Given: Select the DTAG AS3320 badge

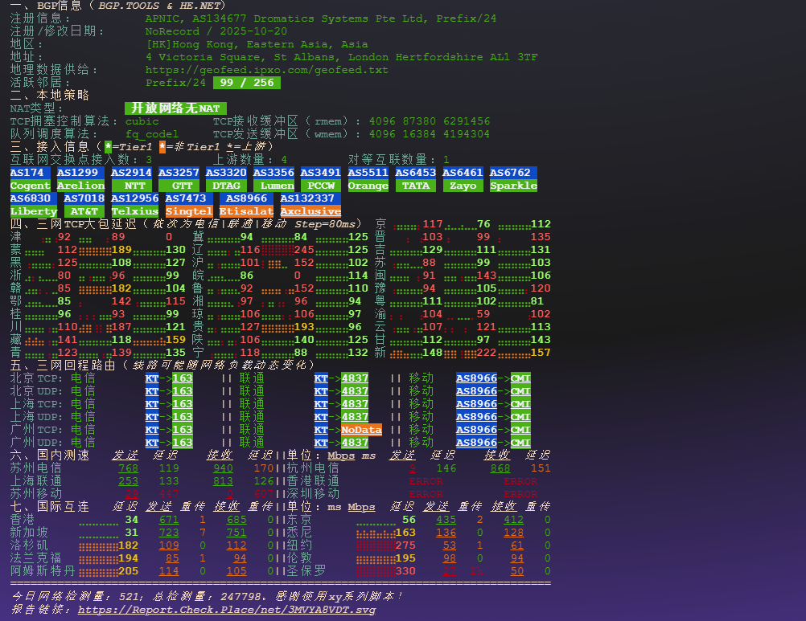Looking at the screenshot, I should tap(227, 178).
